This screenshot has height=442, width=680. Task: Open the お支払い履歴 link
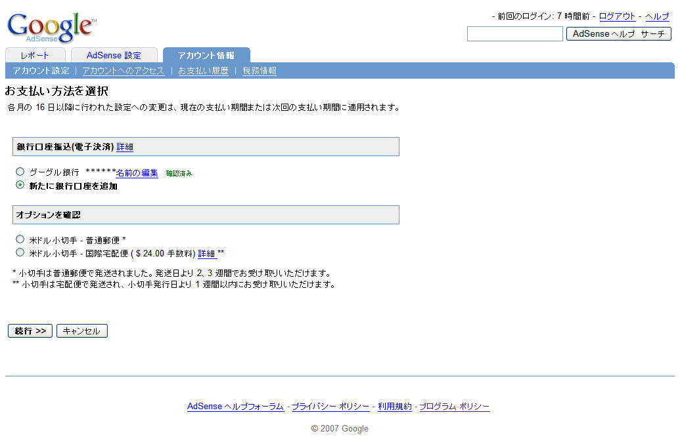pyautogui.click(x=204, y=71)
